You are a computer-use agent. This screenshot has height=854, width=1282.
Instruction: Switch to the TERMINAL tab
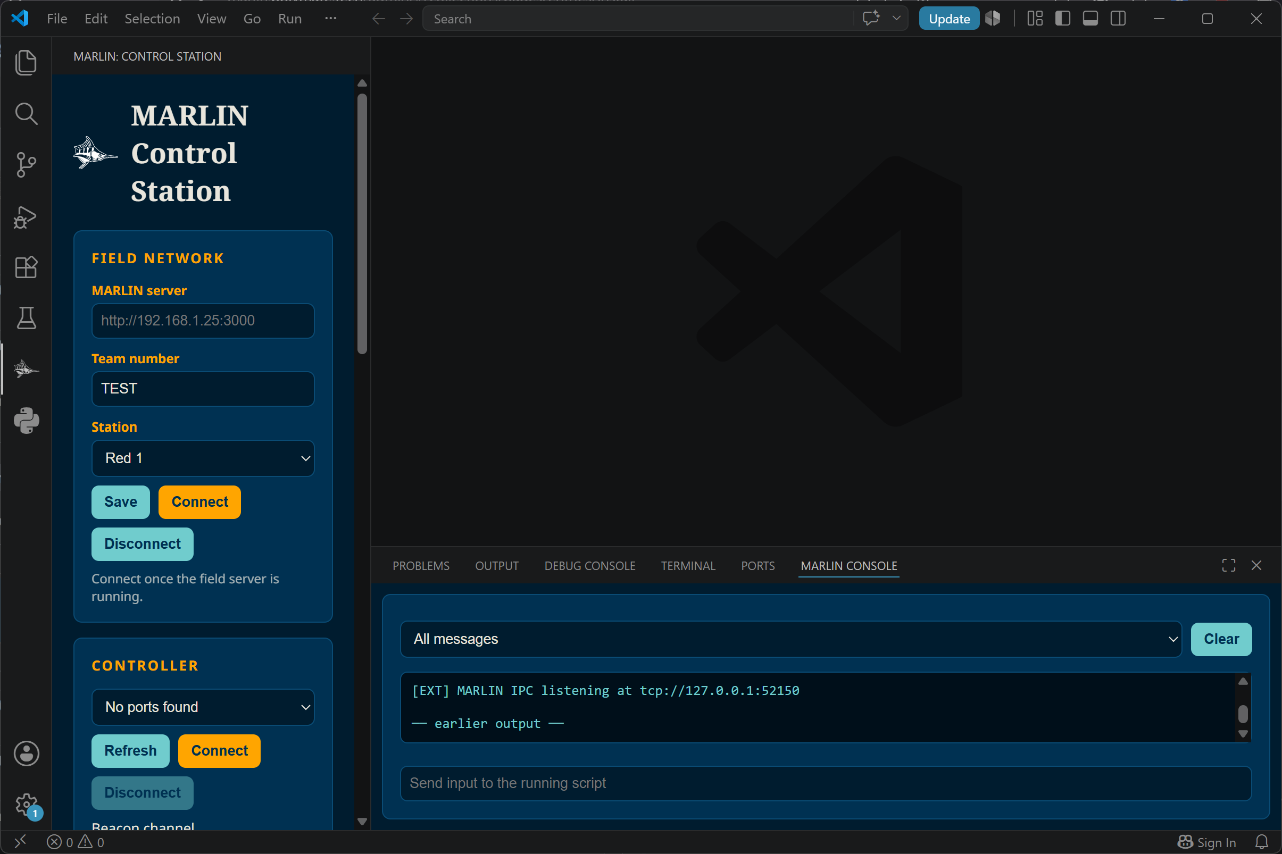(x=688, y=566)
